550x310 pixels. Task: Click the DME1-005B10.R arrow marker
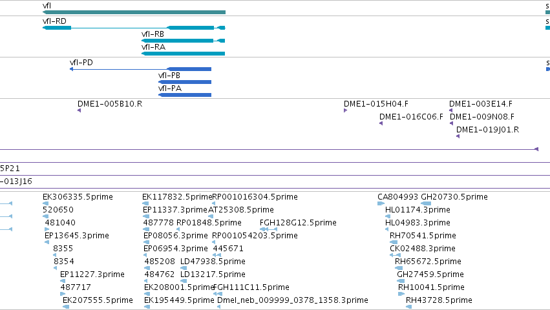(x=79, y=110)
